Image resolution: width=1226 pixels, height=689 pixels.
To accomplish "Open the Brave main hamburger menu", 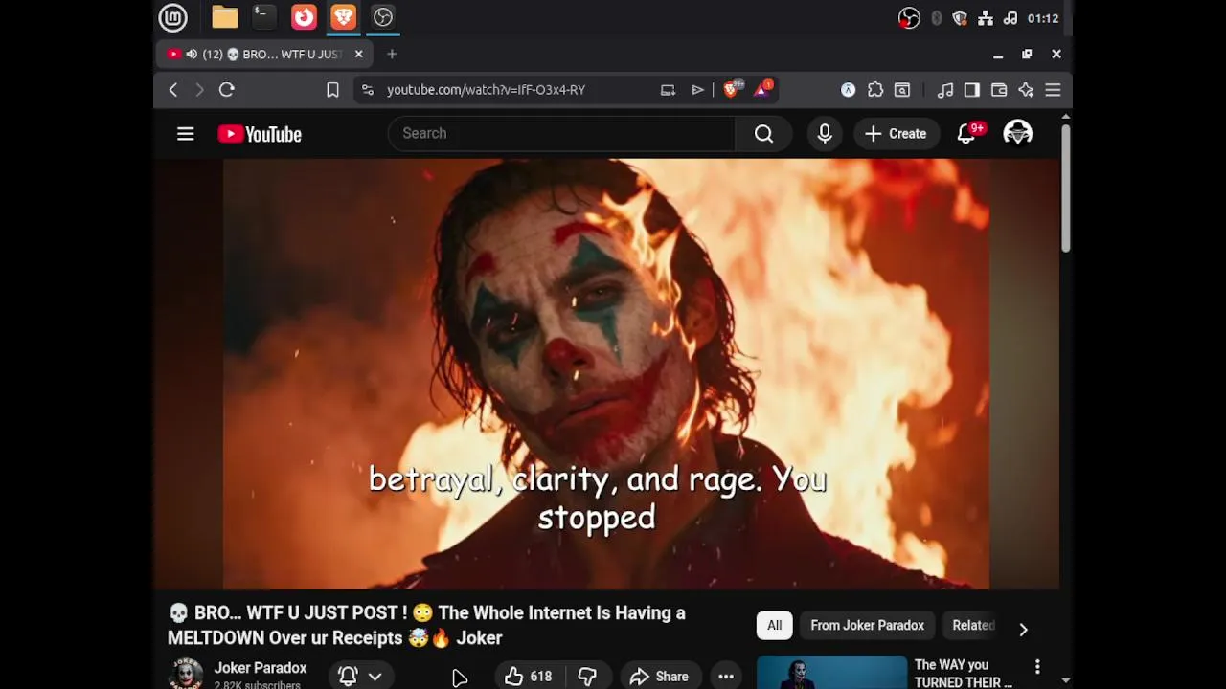I will [x=1053, y=90].
